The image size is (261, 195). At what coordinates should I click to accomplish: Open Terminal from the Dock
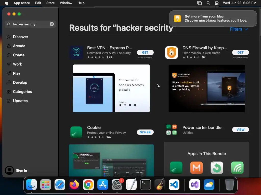146,185
